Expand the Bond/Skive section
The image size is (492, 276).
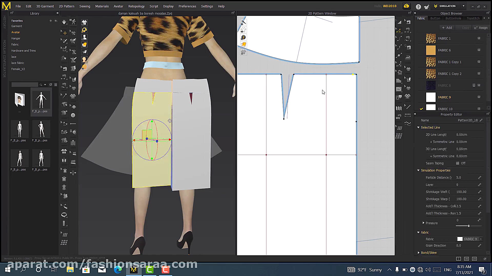pos(419,253)
